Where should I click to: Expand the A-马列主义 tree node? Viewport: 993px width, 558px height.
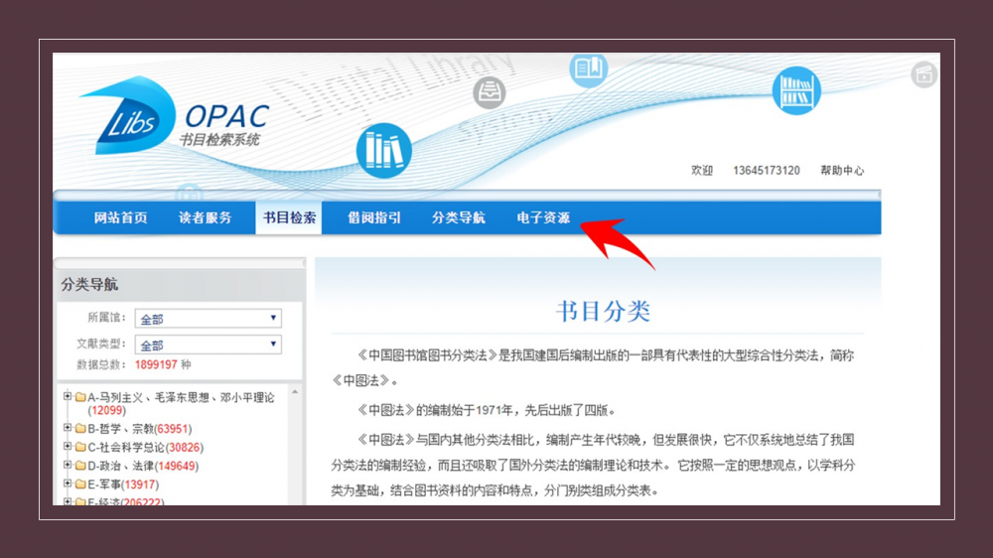click(68, 397)
